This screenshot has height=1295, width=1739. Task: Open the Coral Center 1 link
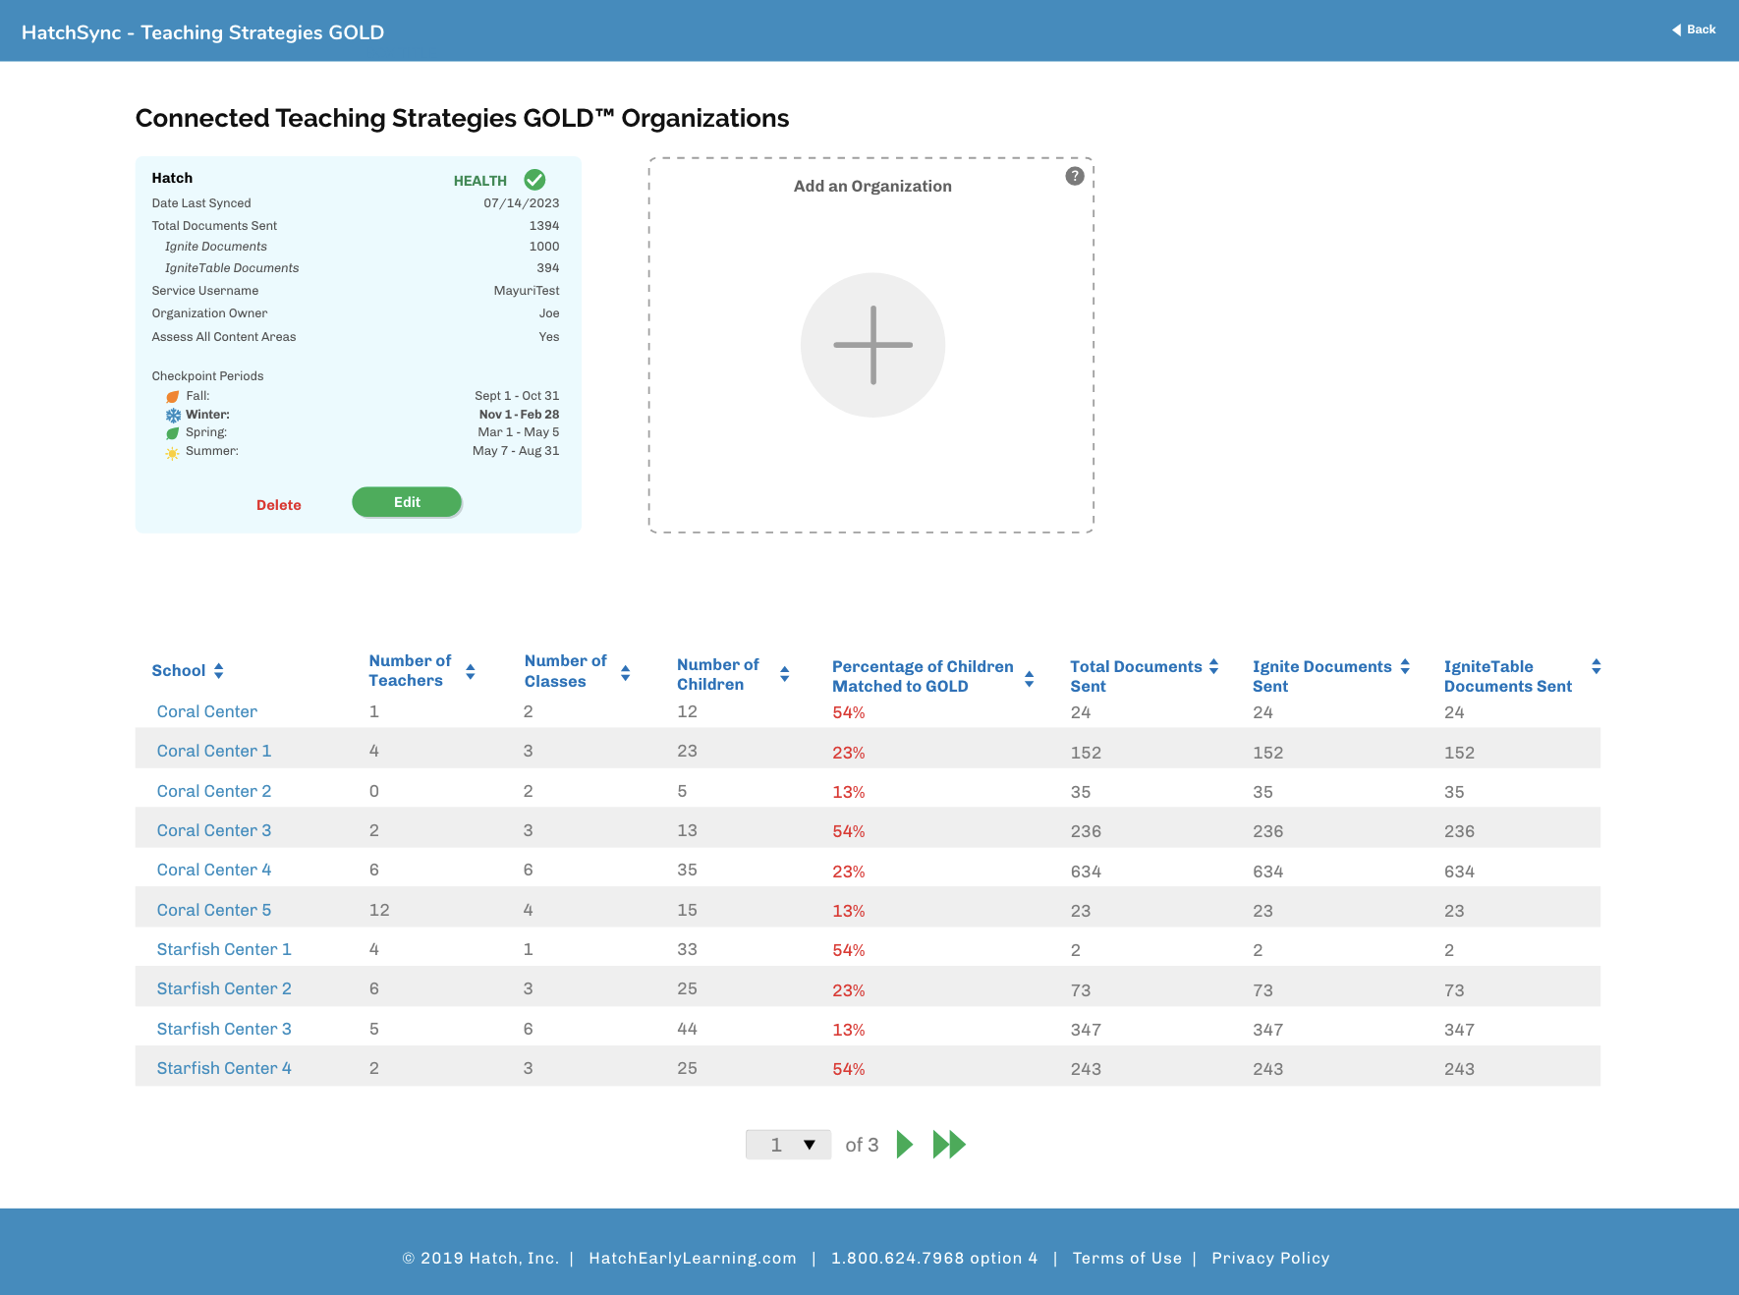pyautogui.click(x=214, y=751)
